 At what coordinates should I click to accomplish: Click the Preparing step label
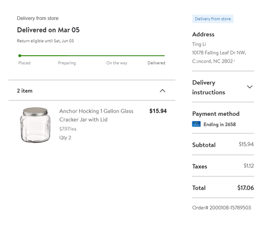(67, 63)
